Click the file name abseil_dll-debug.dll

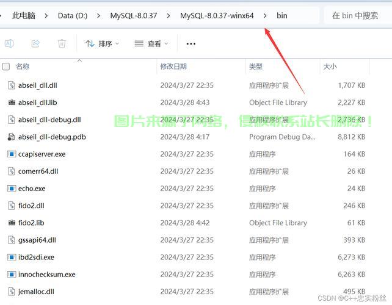(49, 120)
